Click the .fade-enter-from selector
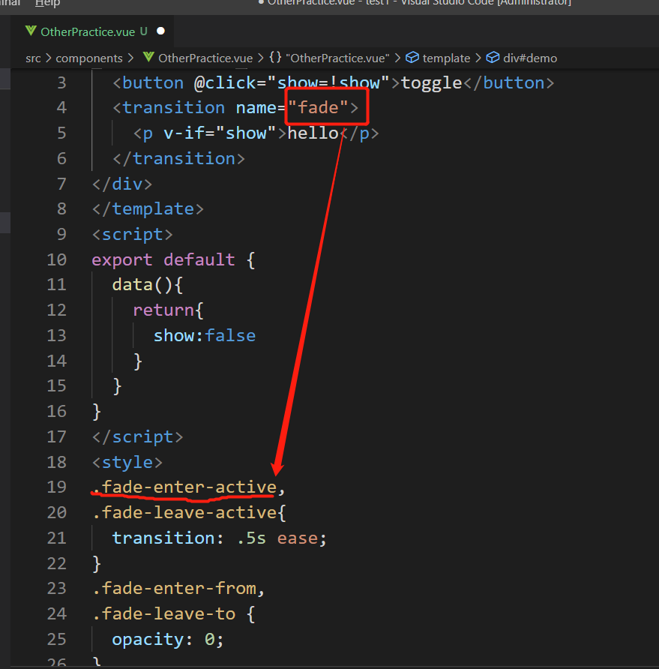Image resolution: width=659 pixels, height=669 pixels. [x=174, y=588]
